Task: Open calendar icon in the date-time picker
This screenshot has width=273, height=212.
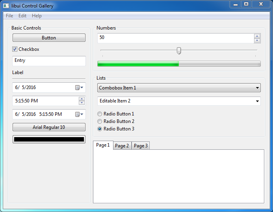Action: click(x=79, y=114)
